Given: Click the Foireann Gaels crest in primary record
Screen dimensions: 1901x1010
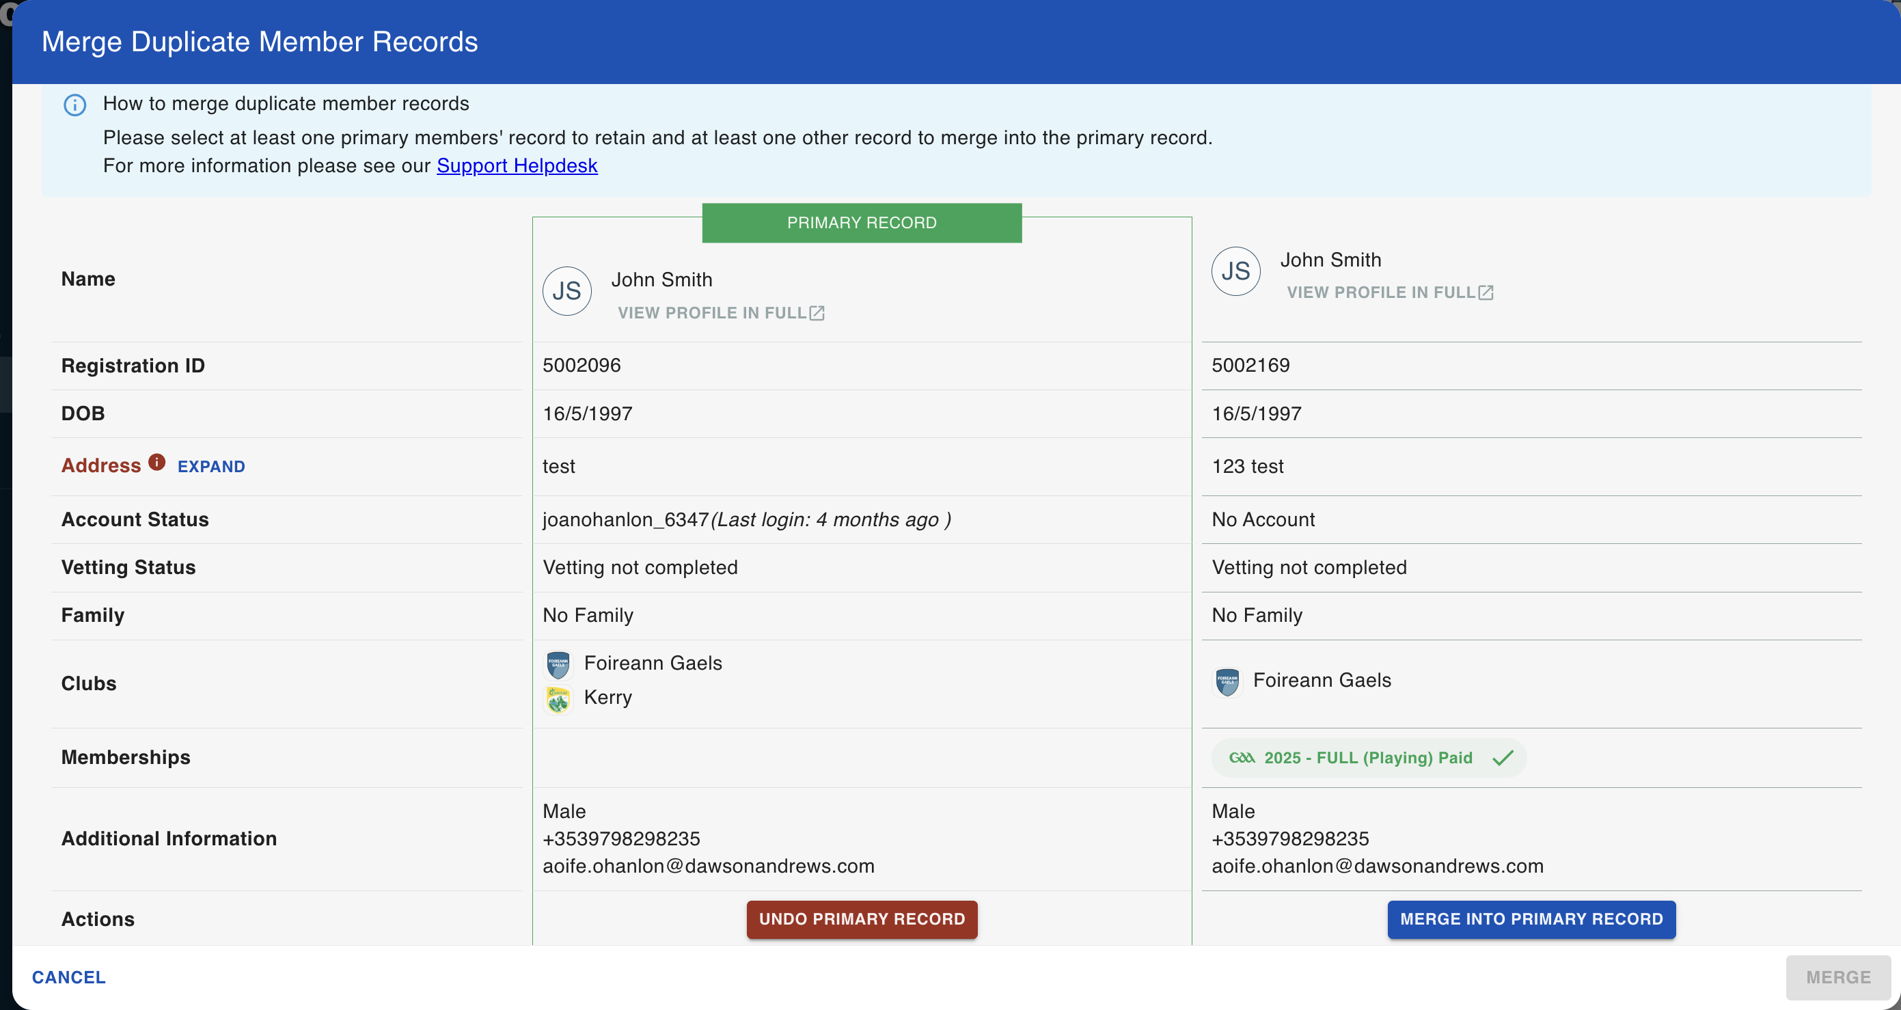Looking at the screenshot, I should [558, 664].
